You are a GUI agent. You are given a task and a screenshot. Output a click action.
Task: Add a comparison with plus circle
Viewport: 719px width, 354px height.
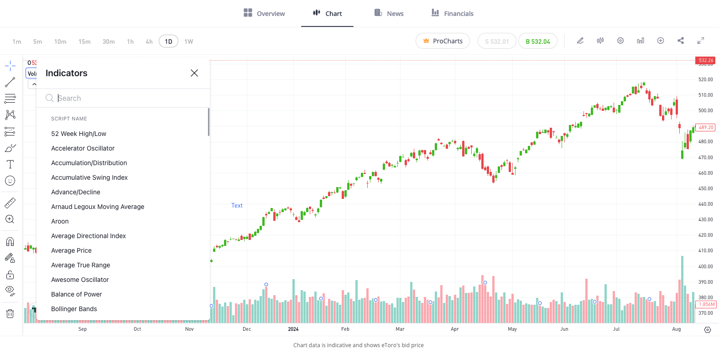tap(661, 41)
